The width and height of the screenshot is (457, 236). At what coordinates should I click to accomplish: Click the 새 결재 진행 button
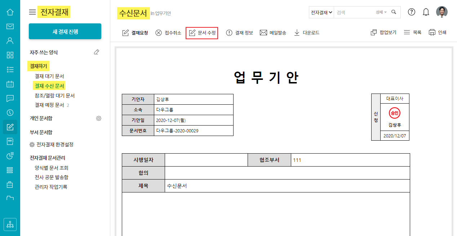click(x=65, y=32)
